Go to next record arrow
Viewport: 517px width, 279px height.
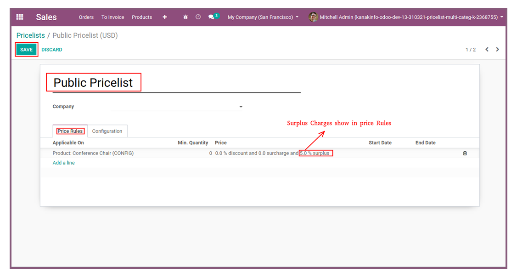[x=498, y=50]
